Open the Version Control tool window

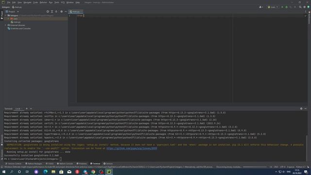pyautogui.click(x=13, y=164)
